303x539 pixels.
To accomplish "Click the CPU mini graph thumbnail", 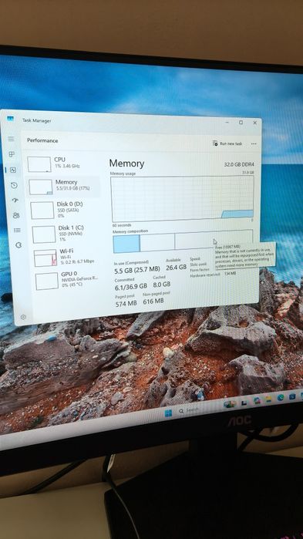I will (39, 164).
